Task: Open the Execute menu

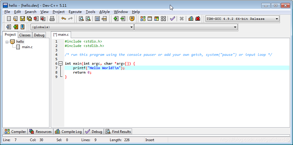Action: point(75,12)
